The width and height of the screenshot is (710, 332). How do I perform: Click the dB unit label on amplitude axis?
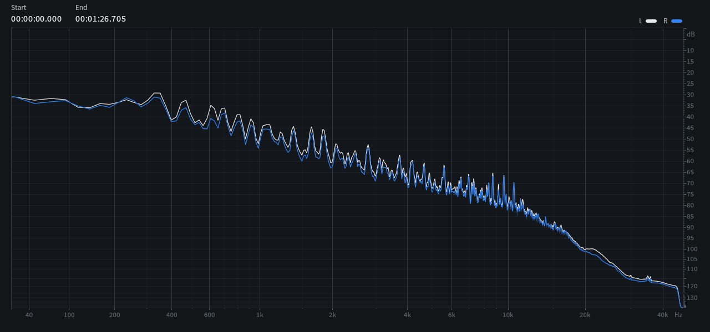coord(691,34)
